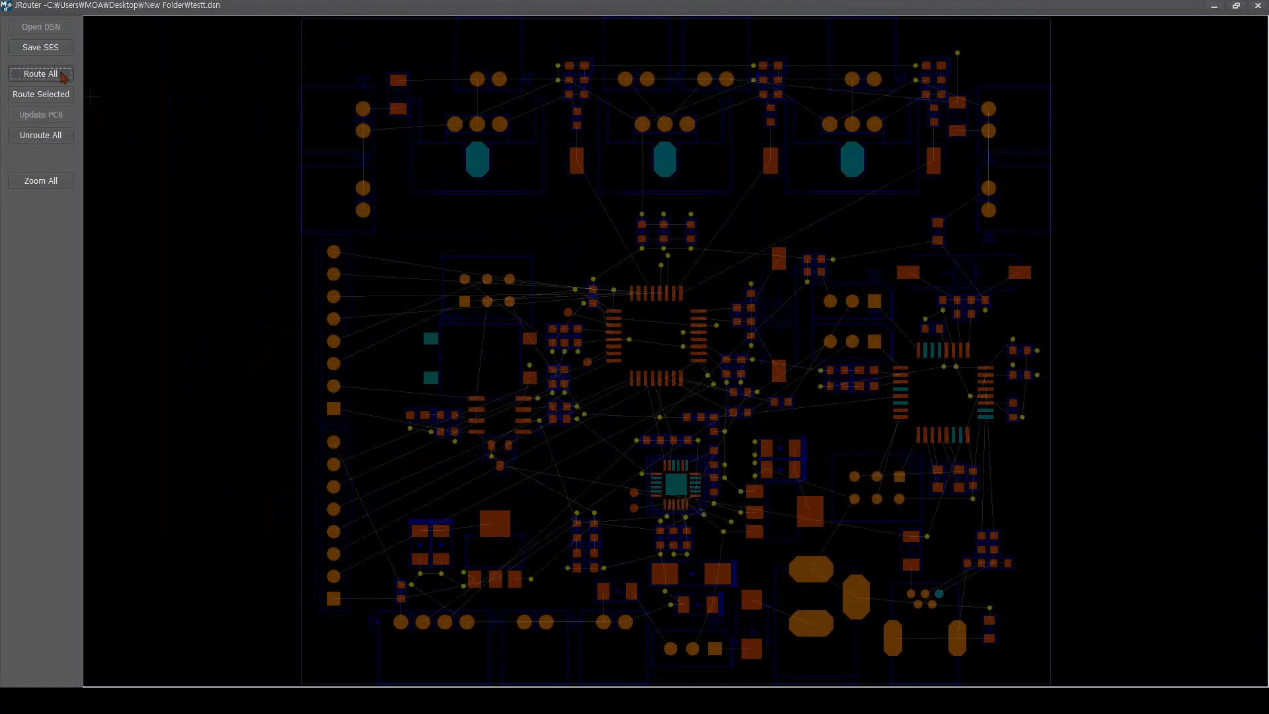Minimize the JRouter window
The image size is (1269, 714).
pyautogui.click(x=1214, y=5)
